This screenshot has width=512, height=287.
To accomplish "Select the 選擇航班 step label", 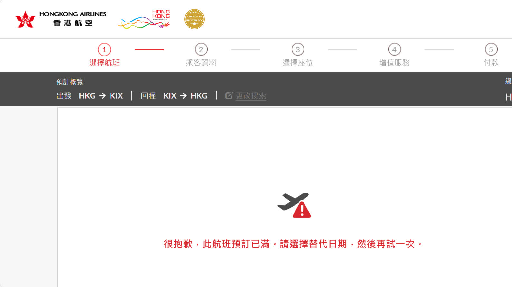I will 104,63.
